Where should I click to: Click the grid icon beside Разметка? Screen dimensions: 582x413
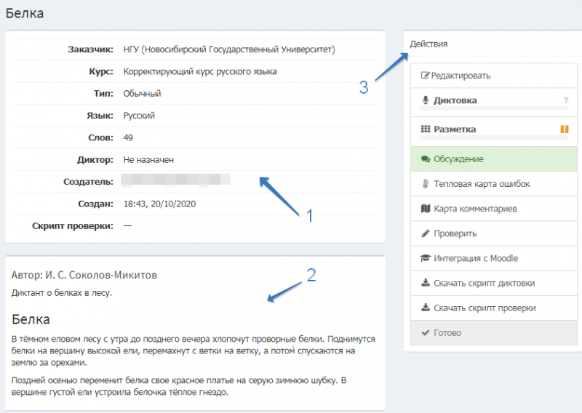pos(426,129)
